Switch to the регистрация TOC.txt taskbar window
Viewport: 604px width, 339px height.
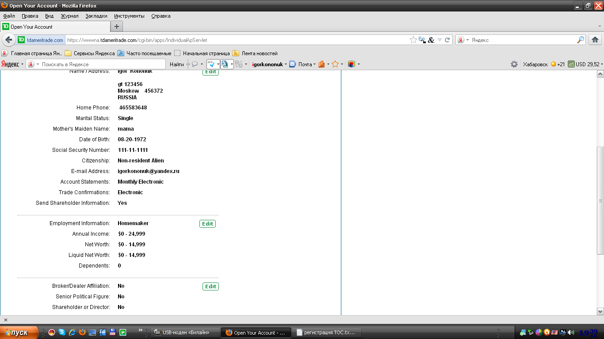327,332
